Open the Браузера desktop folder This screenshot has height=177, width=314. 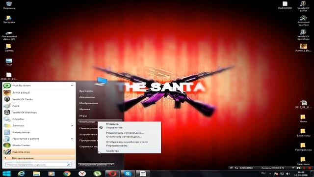click(x=303, y=161)
